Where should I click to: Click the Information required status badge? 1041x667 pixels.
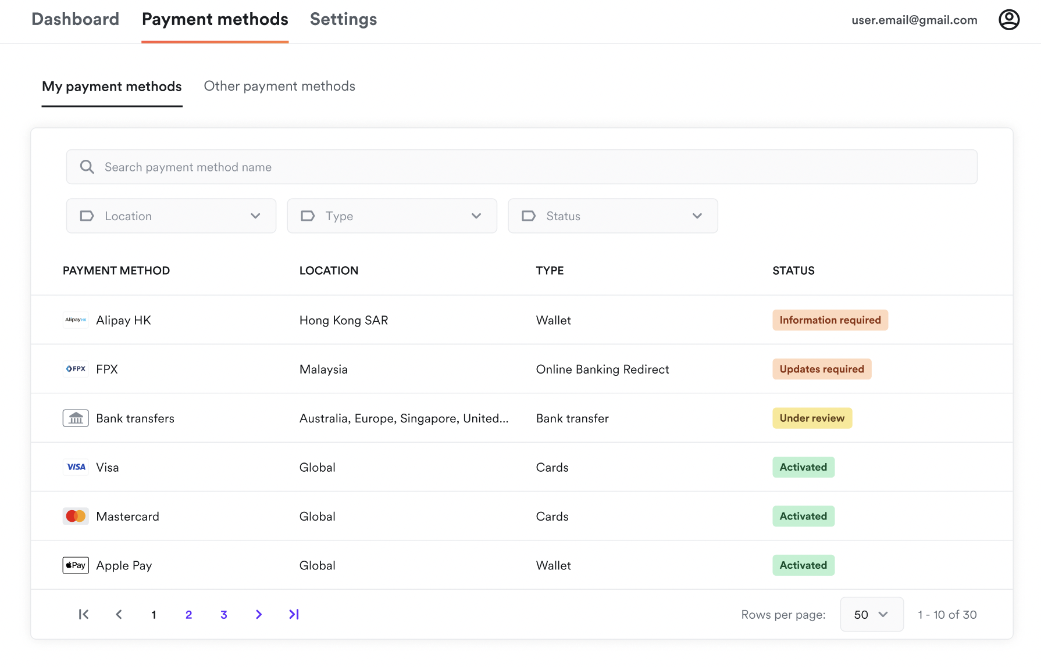point(830,320)
